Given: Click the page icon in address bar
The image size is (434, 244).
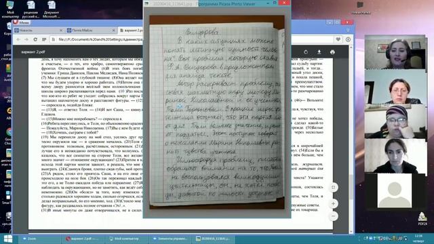Looking at the screenshot, I should [x=54, y=39].
